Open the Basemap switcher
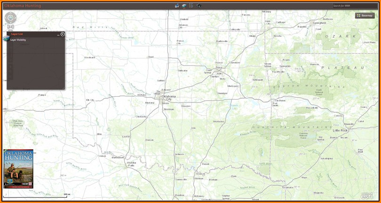 (365, 16)
